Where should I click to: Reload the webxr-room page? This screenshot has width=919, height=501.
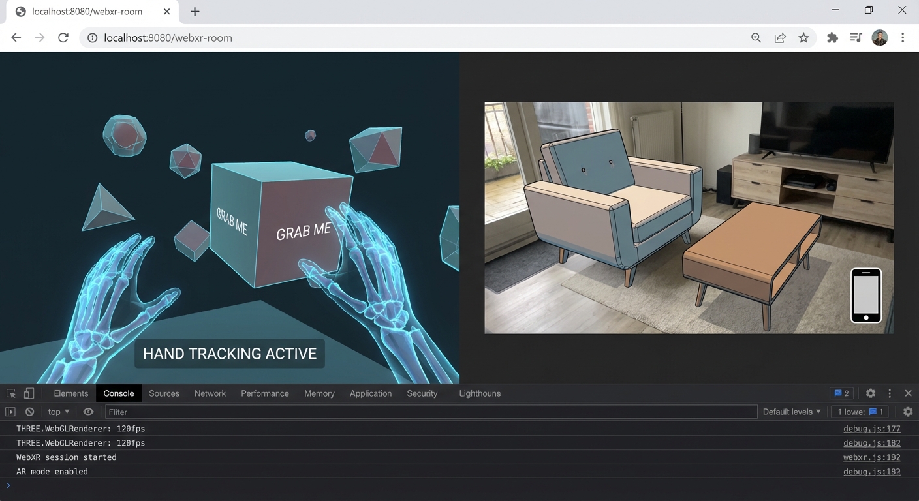tap(63, 38)
